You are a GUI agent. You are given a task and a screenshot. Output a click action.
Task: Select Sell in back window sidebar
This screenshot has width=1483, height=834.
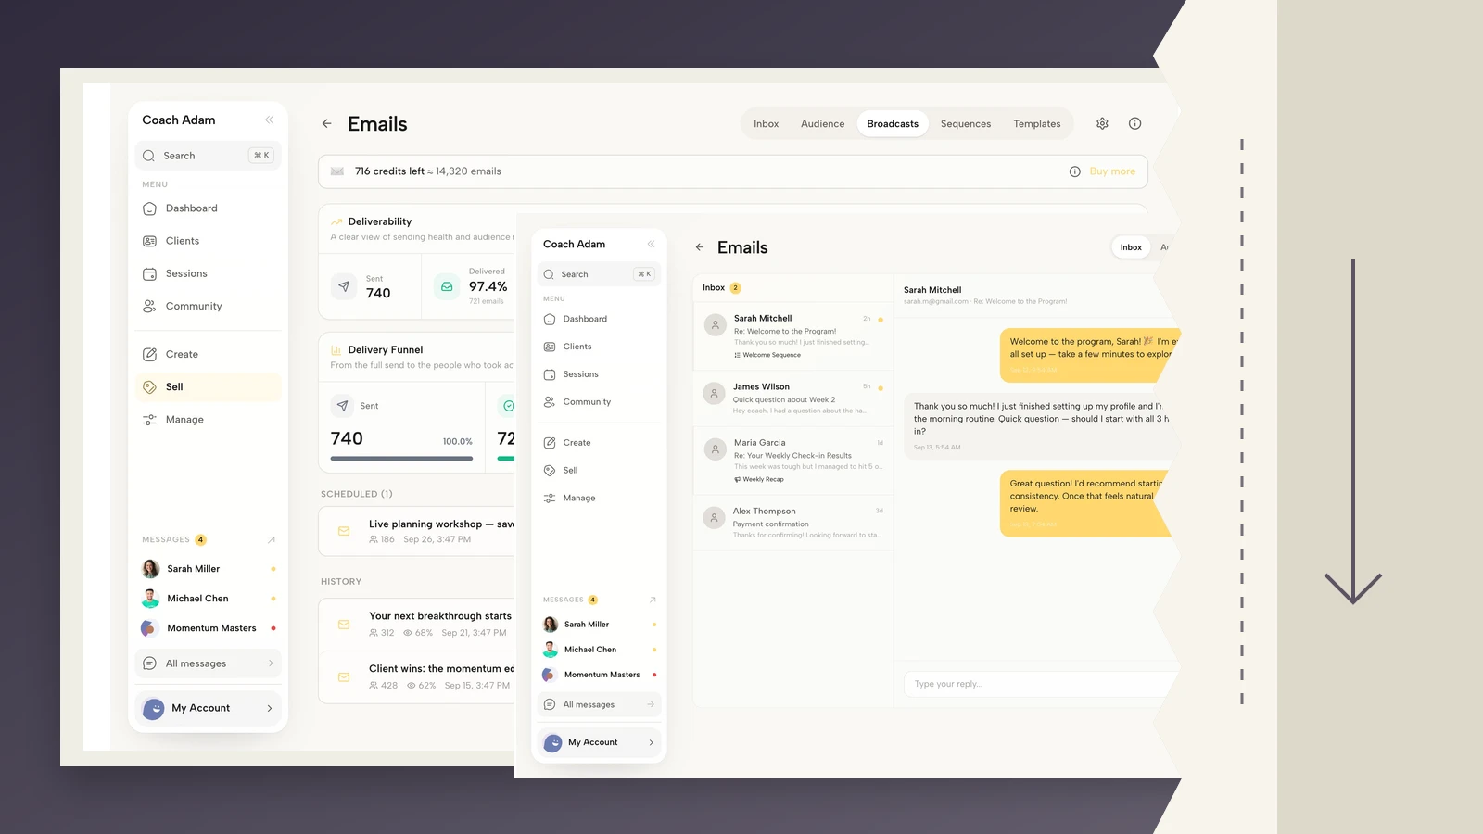(x=209, y=386)
